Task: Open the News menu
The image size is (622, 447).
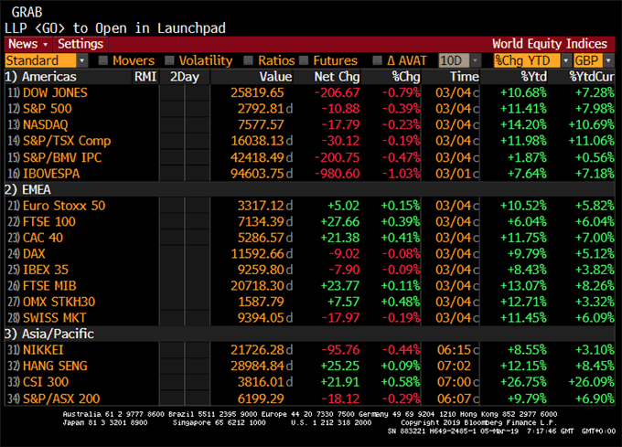Action: point(27,44)
